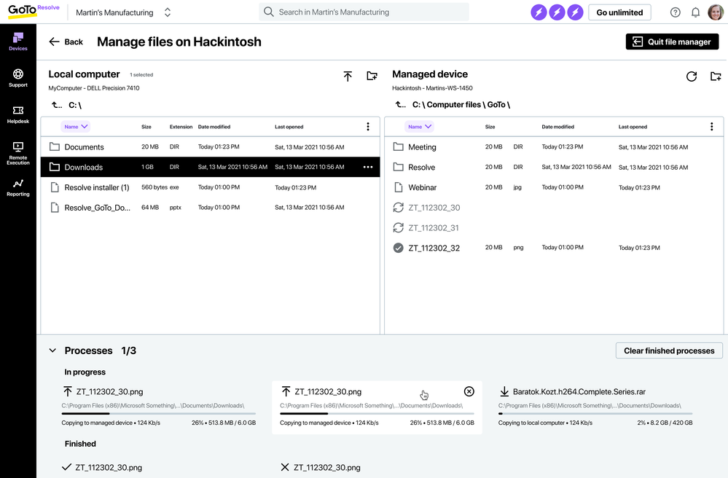Click the GoTo Resolve logo
The width and height of the screenshot is (728, 478).
(34, 11)
